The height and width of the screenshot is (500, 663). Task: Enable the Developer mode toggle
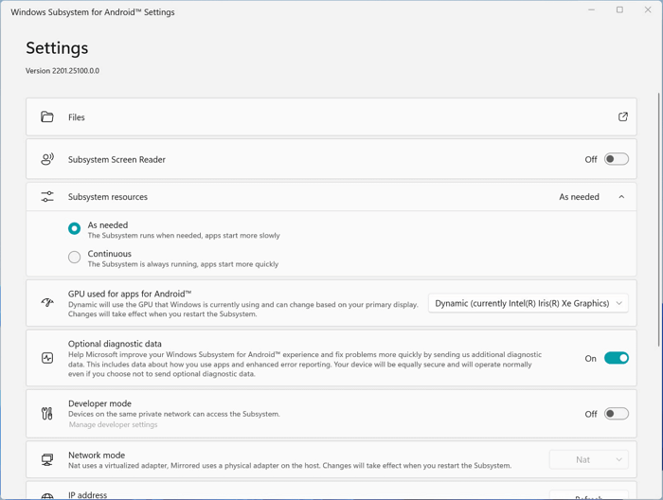[x=616, y=414]
